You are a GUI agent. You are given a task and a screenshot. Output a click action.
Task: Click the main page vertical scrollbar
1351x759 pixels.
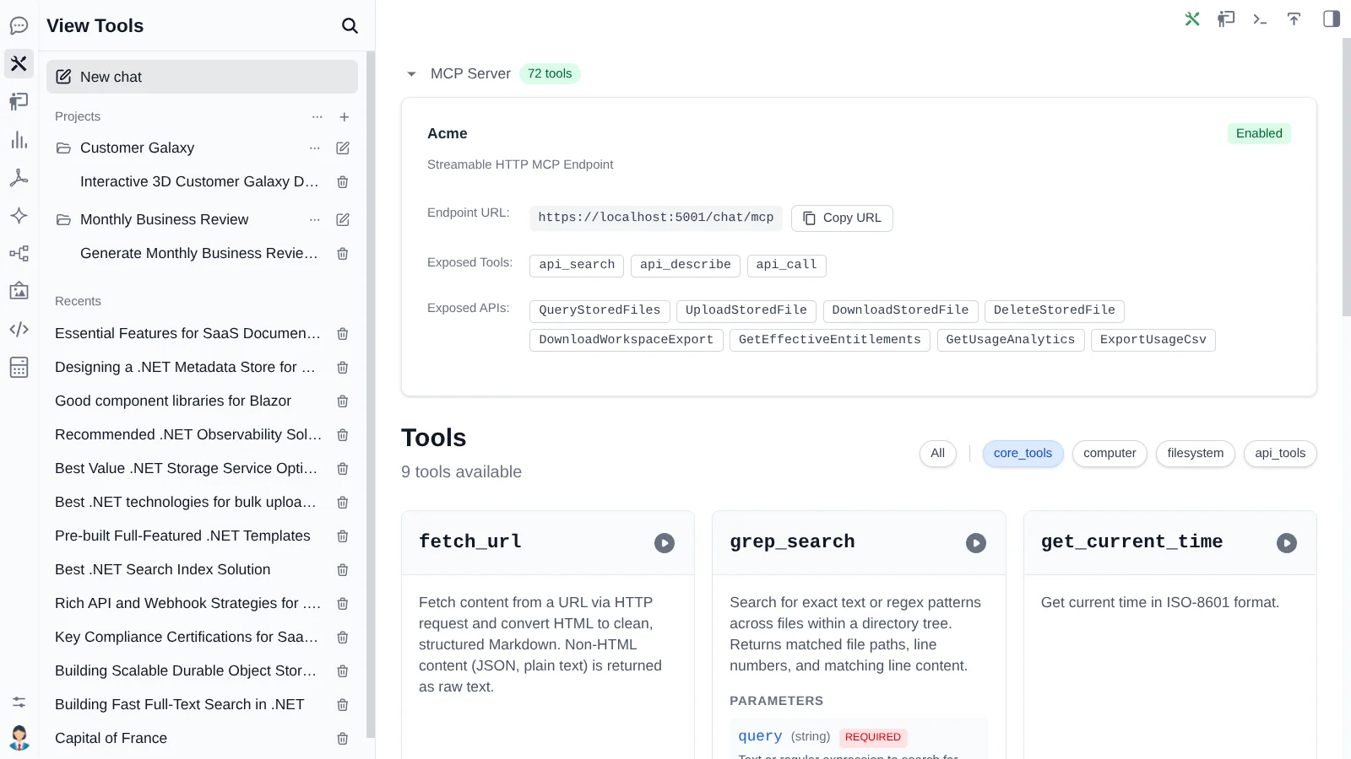pos(1346,177)
